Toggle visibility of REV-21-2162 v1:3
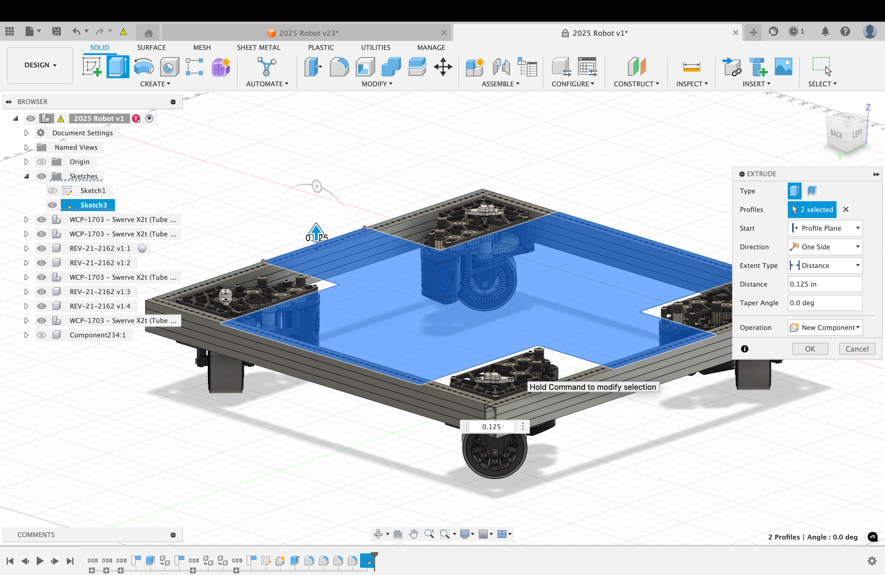Image resolution: width=885 pixels, height=575 pixels. point(42,292)
